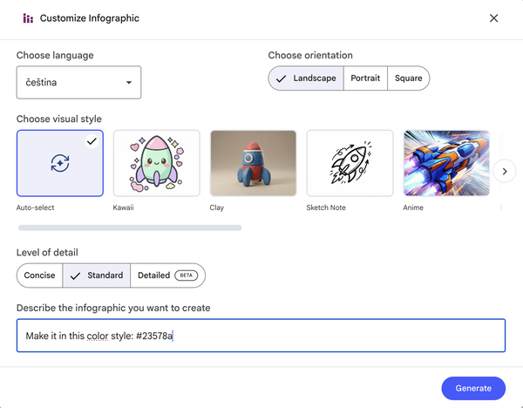523x408 pixels.
Task: Click the infographic bar chart logo icon
Action: pyautogui.click(x=28, y=18)
